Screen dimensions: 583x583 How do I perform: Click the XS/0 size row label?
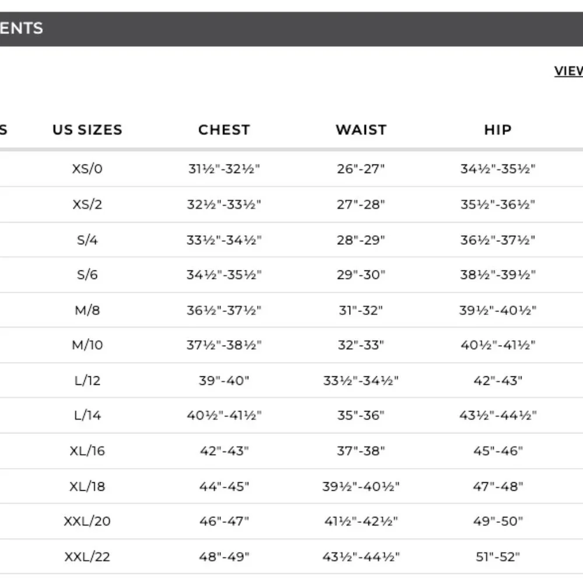click(87, 169)
